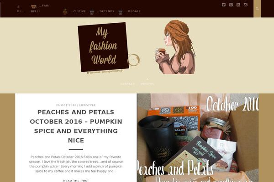Click the cup icon beside Détends
This screenshot has width=274, height=182.
[x=92, y=12]
